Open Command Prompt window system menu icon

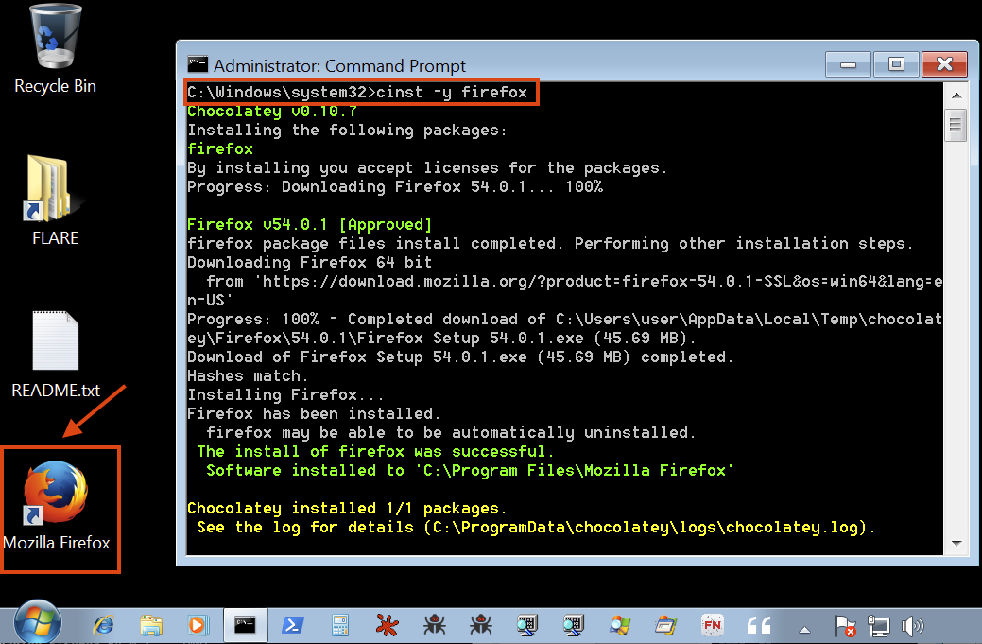(198, 64)
